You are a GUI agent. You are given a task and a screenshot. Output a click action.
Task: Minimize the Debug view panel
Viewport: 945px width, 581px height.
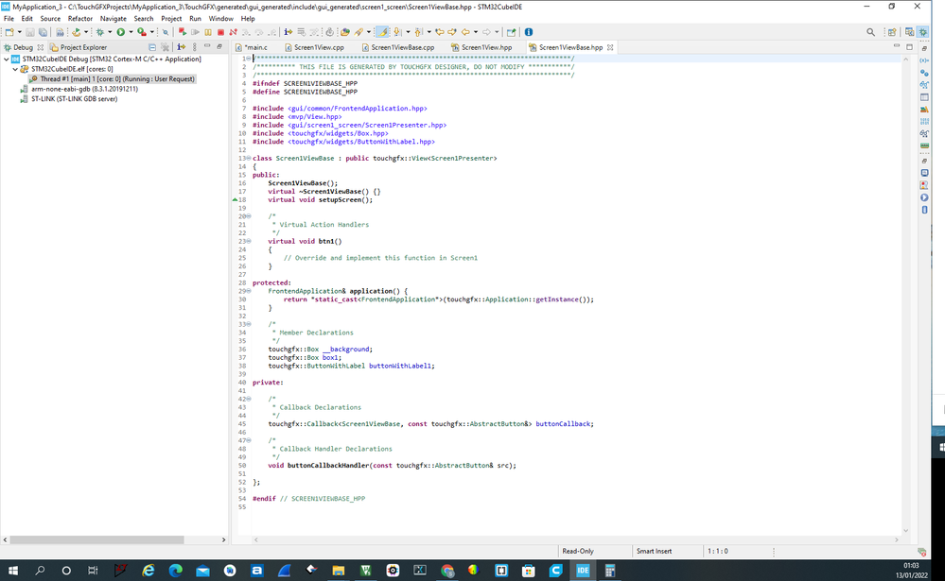tap(207, 46)
